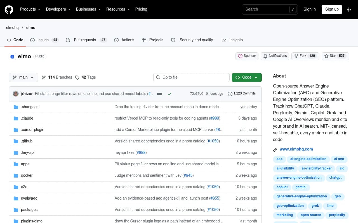358x223 pixels.
Task: Open the 1,223 Commits history
Action: 242,94
